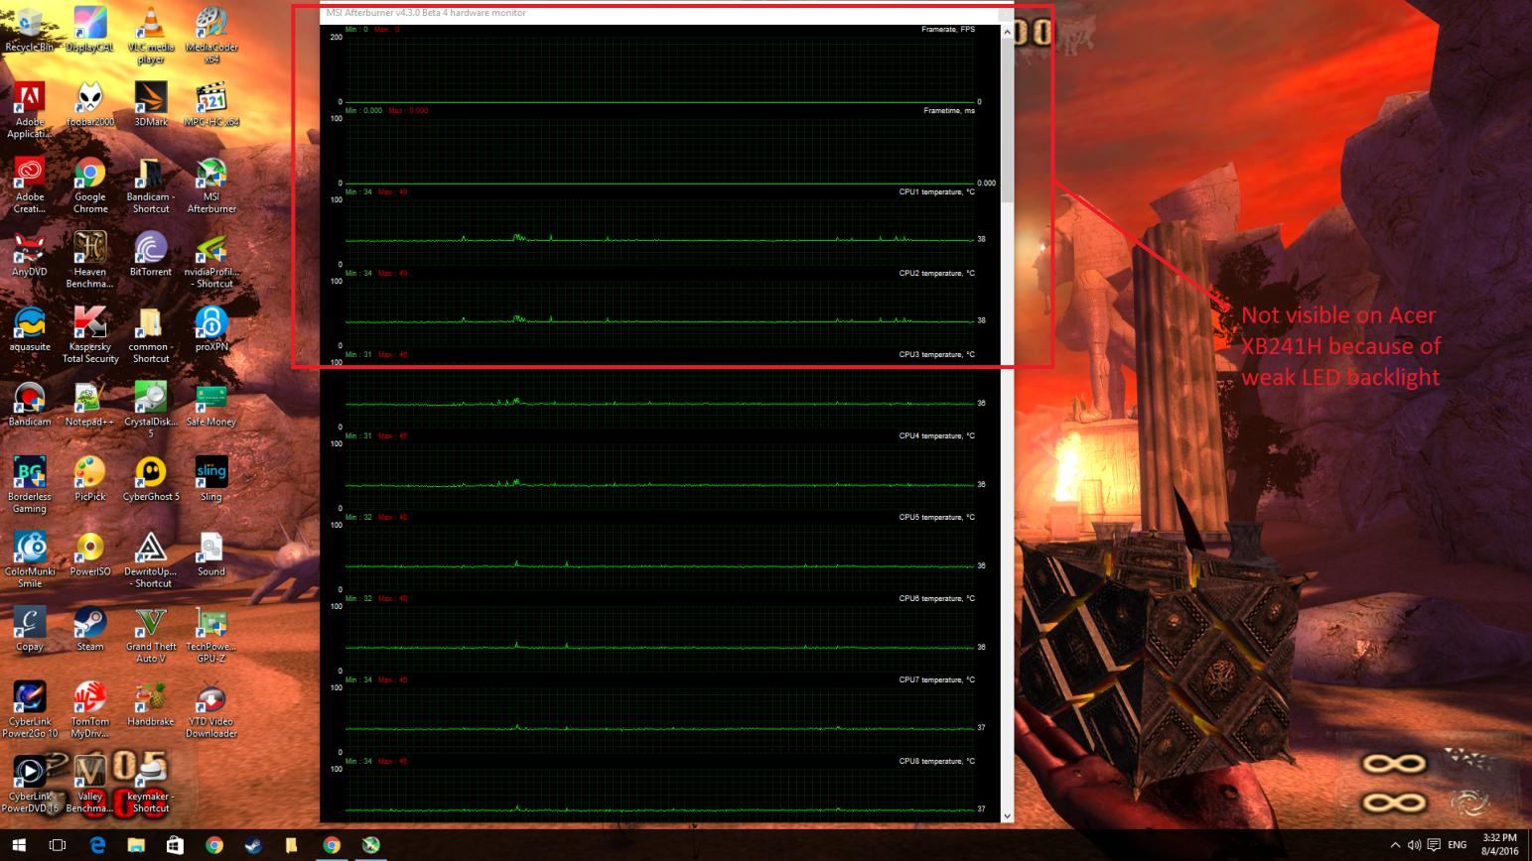Click the 'Frametime, ms' graph label
1532x861 pixels.
point(949,111)
